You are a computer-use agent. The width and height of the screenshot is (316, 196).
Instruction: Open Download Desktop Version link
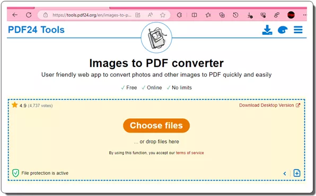pos(270,105)
